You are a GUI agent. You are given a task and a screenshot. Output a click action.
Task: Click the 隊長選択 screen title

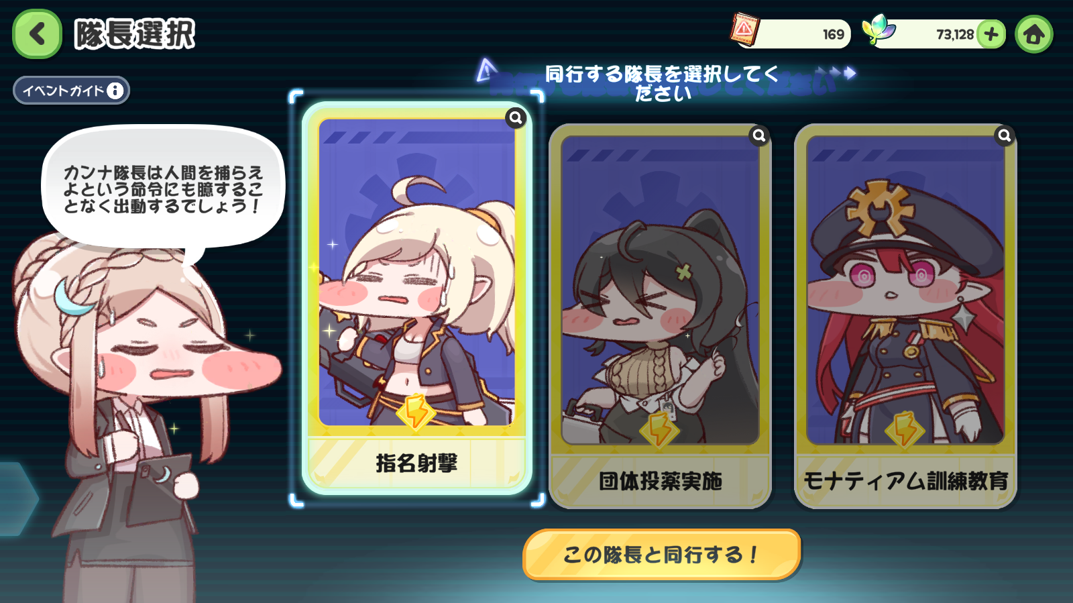(135, 34)
